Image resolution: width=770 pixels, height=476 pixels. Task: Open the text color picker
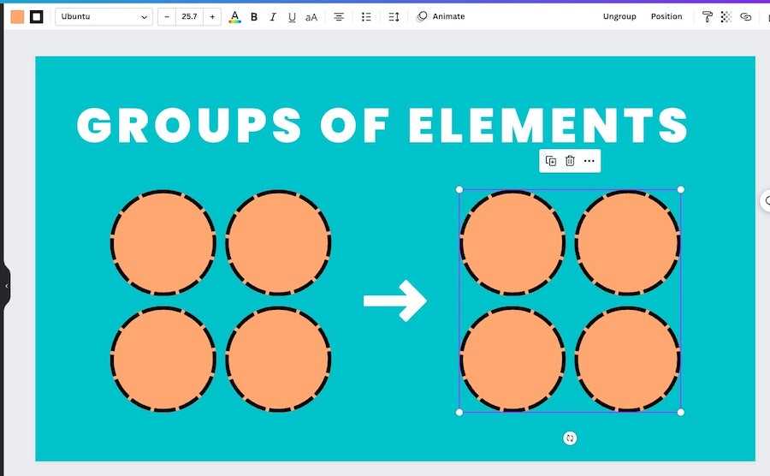pos(234,17)
